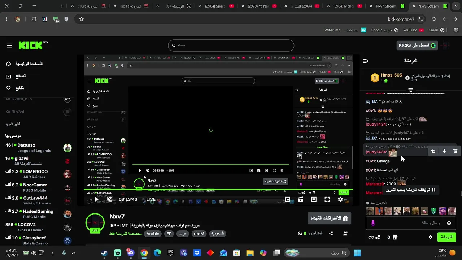Open Discord from the taskbar
462x260 pixels.
pos(131,253)
